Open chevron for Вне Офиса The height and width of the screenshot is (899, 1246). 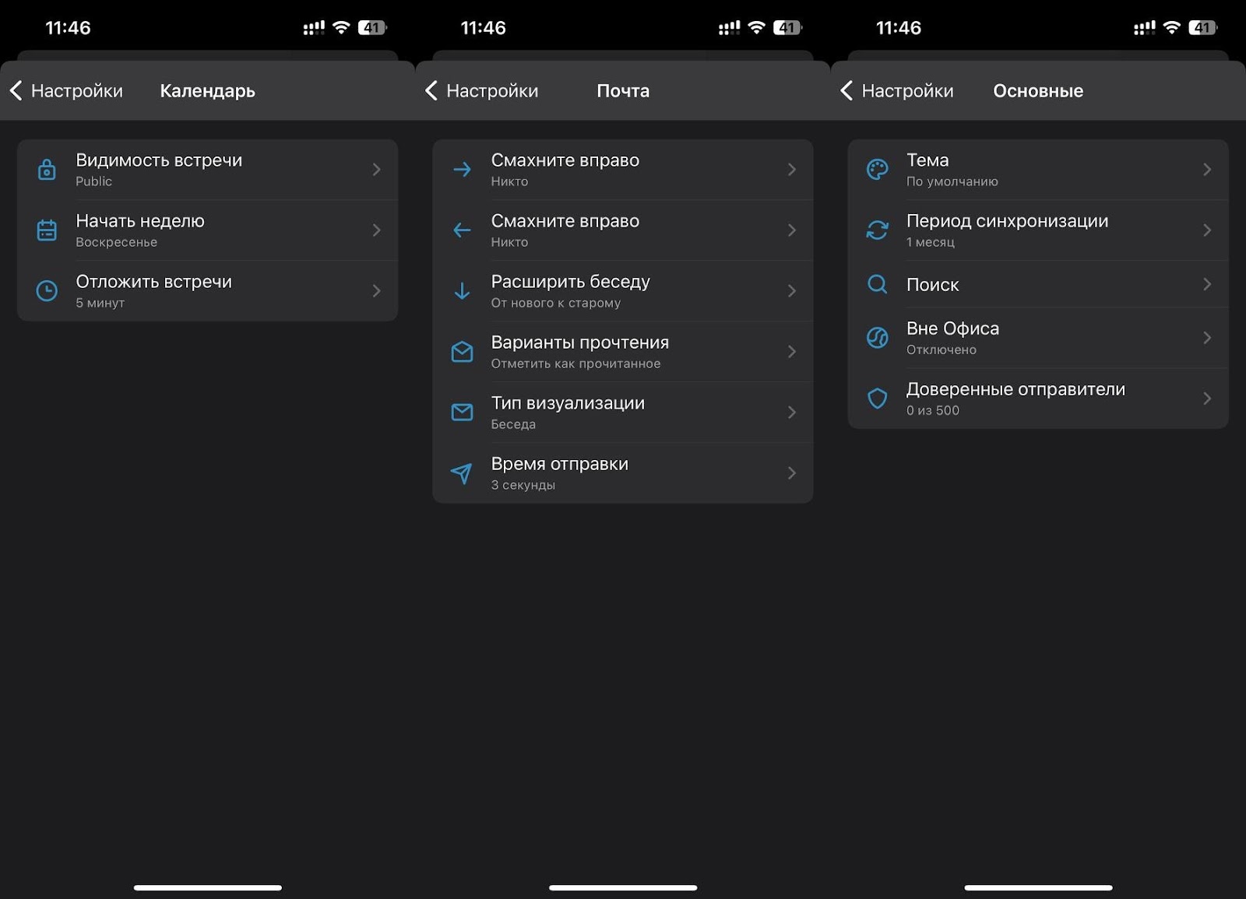(1207, 338)
